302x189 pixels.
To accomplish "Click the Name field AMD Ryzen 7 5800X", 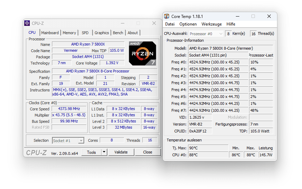I will pyautogui.click(x=88, y=44).
